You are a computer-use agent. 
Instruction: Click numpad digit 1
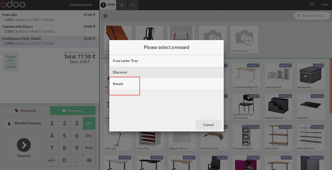tap(52, 123)
